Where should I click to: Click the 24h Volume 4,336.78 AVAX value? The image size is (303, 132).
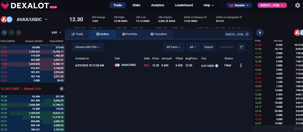[167, 21]
